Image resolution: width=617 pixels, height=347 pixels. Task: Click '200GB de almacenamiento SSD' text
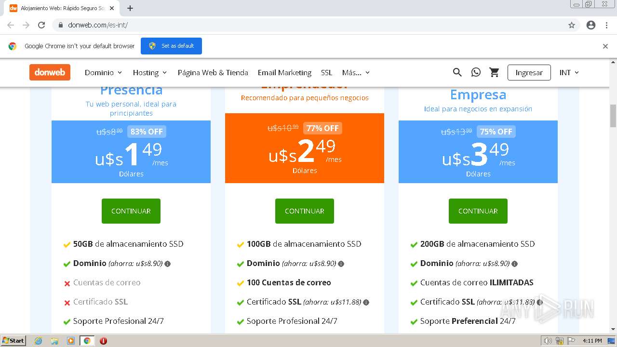477,244
